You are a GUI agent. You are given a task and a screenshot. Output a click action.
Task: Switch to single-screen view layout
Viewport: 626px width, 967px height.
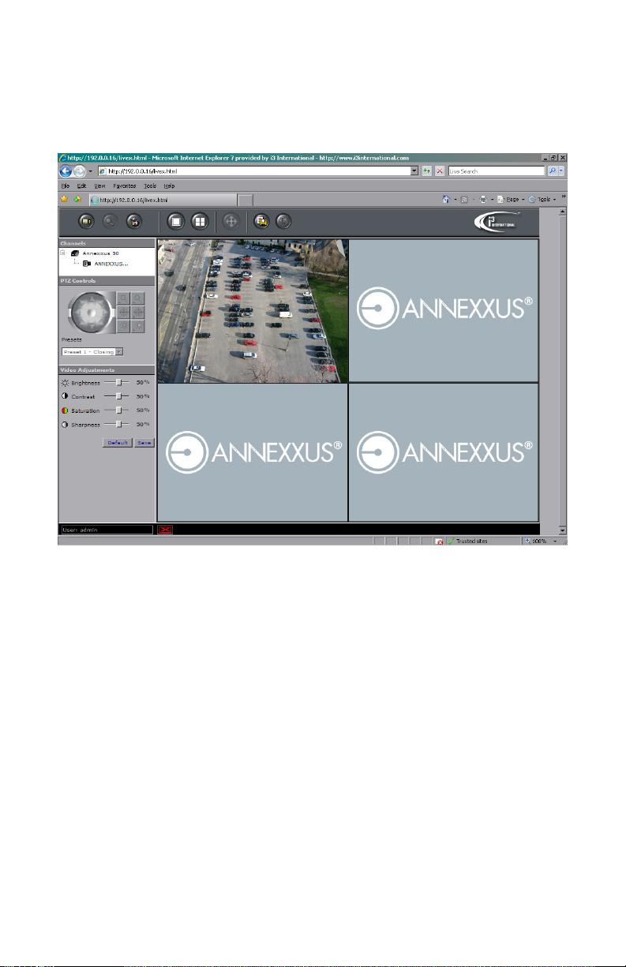[176, 223]
